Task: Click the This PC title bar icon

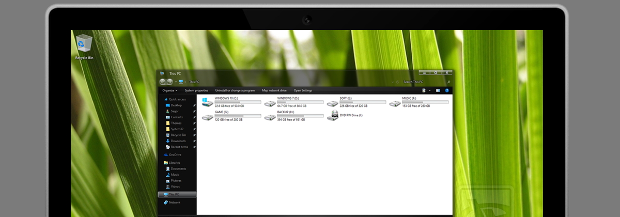Action: [162, 73]
